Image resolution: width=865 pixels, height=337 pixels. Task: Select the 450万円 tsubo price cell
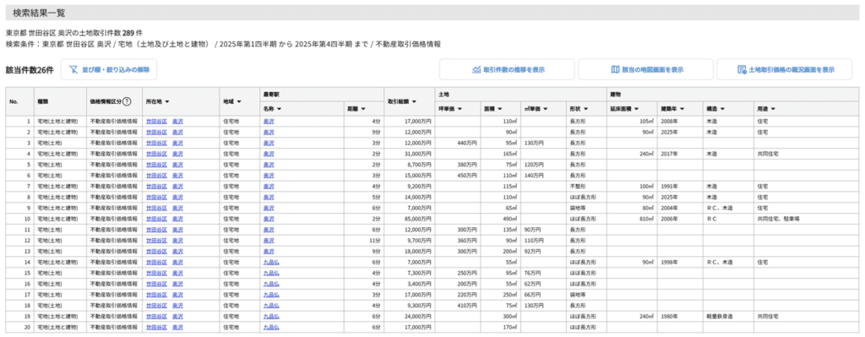(458, 176)
